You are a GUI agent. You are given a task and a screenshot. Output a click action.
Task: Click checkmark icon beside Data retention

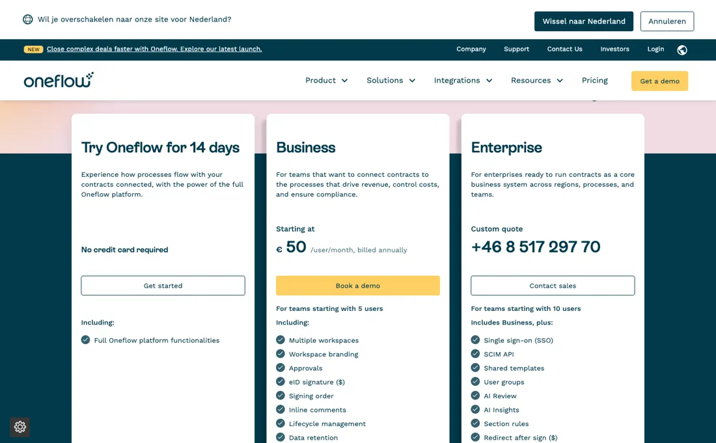(x=281, y=437)
